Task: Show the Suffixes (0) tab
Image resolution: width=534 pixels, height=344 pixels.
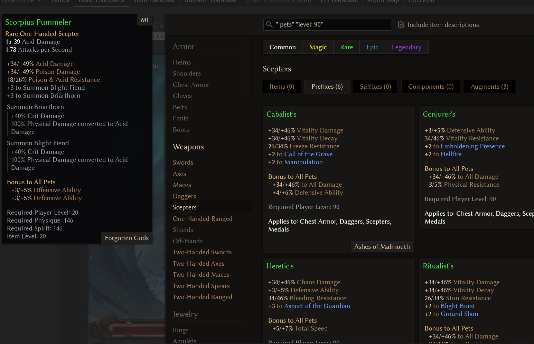Action: pos(375,87)
